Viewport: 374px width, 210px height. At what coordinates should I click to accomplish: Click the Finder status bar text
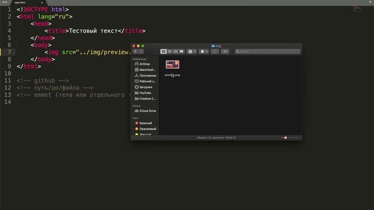click(x=216, y=138)
